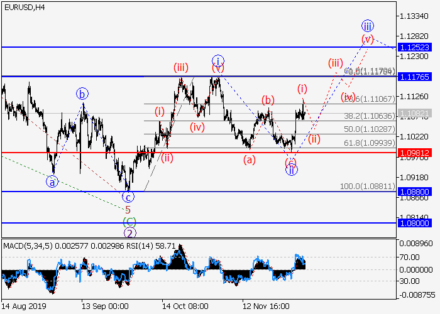
Task: Select the blue 1.12523 price tag
Action: (x=414, y=48)
